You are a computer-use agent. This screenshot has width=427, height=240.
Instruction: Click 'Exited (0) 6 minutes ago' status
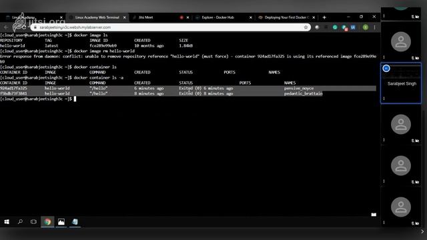click(x=206, y=89)
